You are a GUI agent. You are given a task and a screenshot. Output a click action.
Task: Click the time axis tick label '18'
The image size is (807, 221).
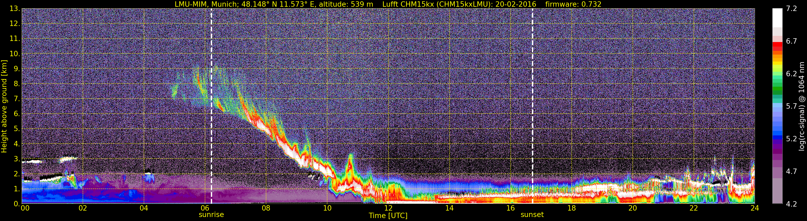pos(571,208)
